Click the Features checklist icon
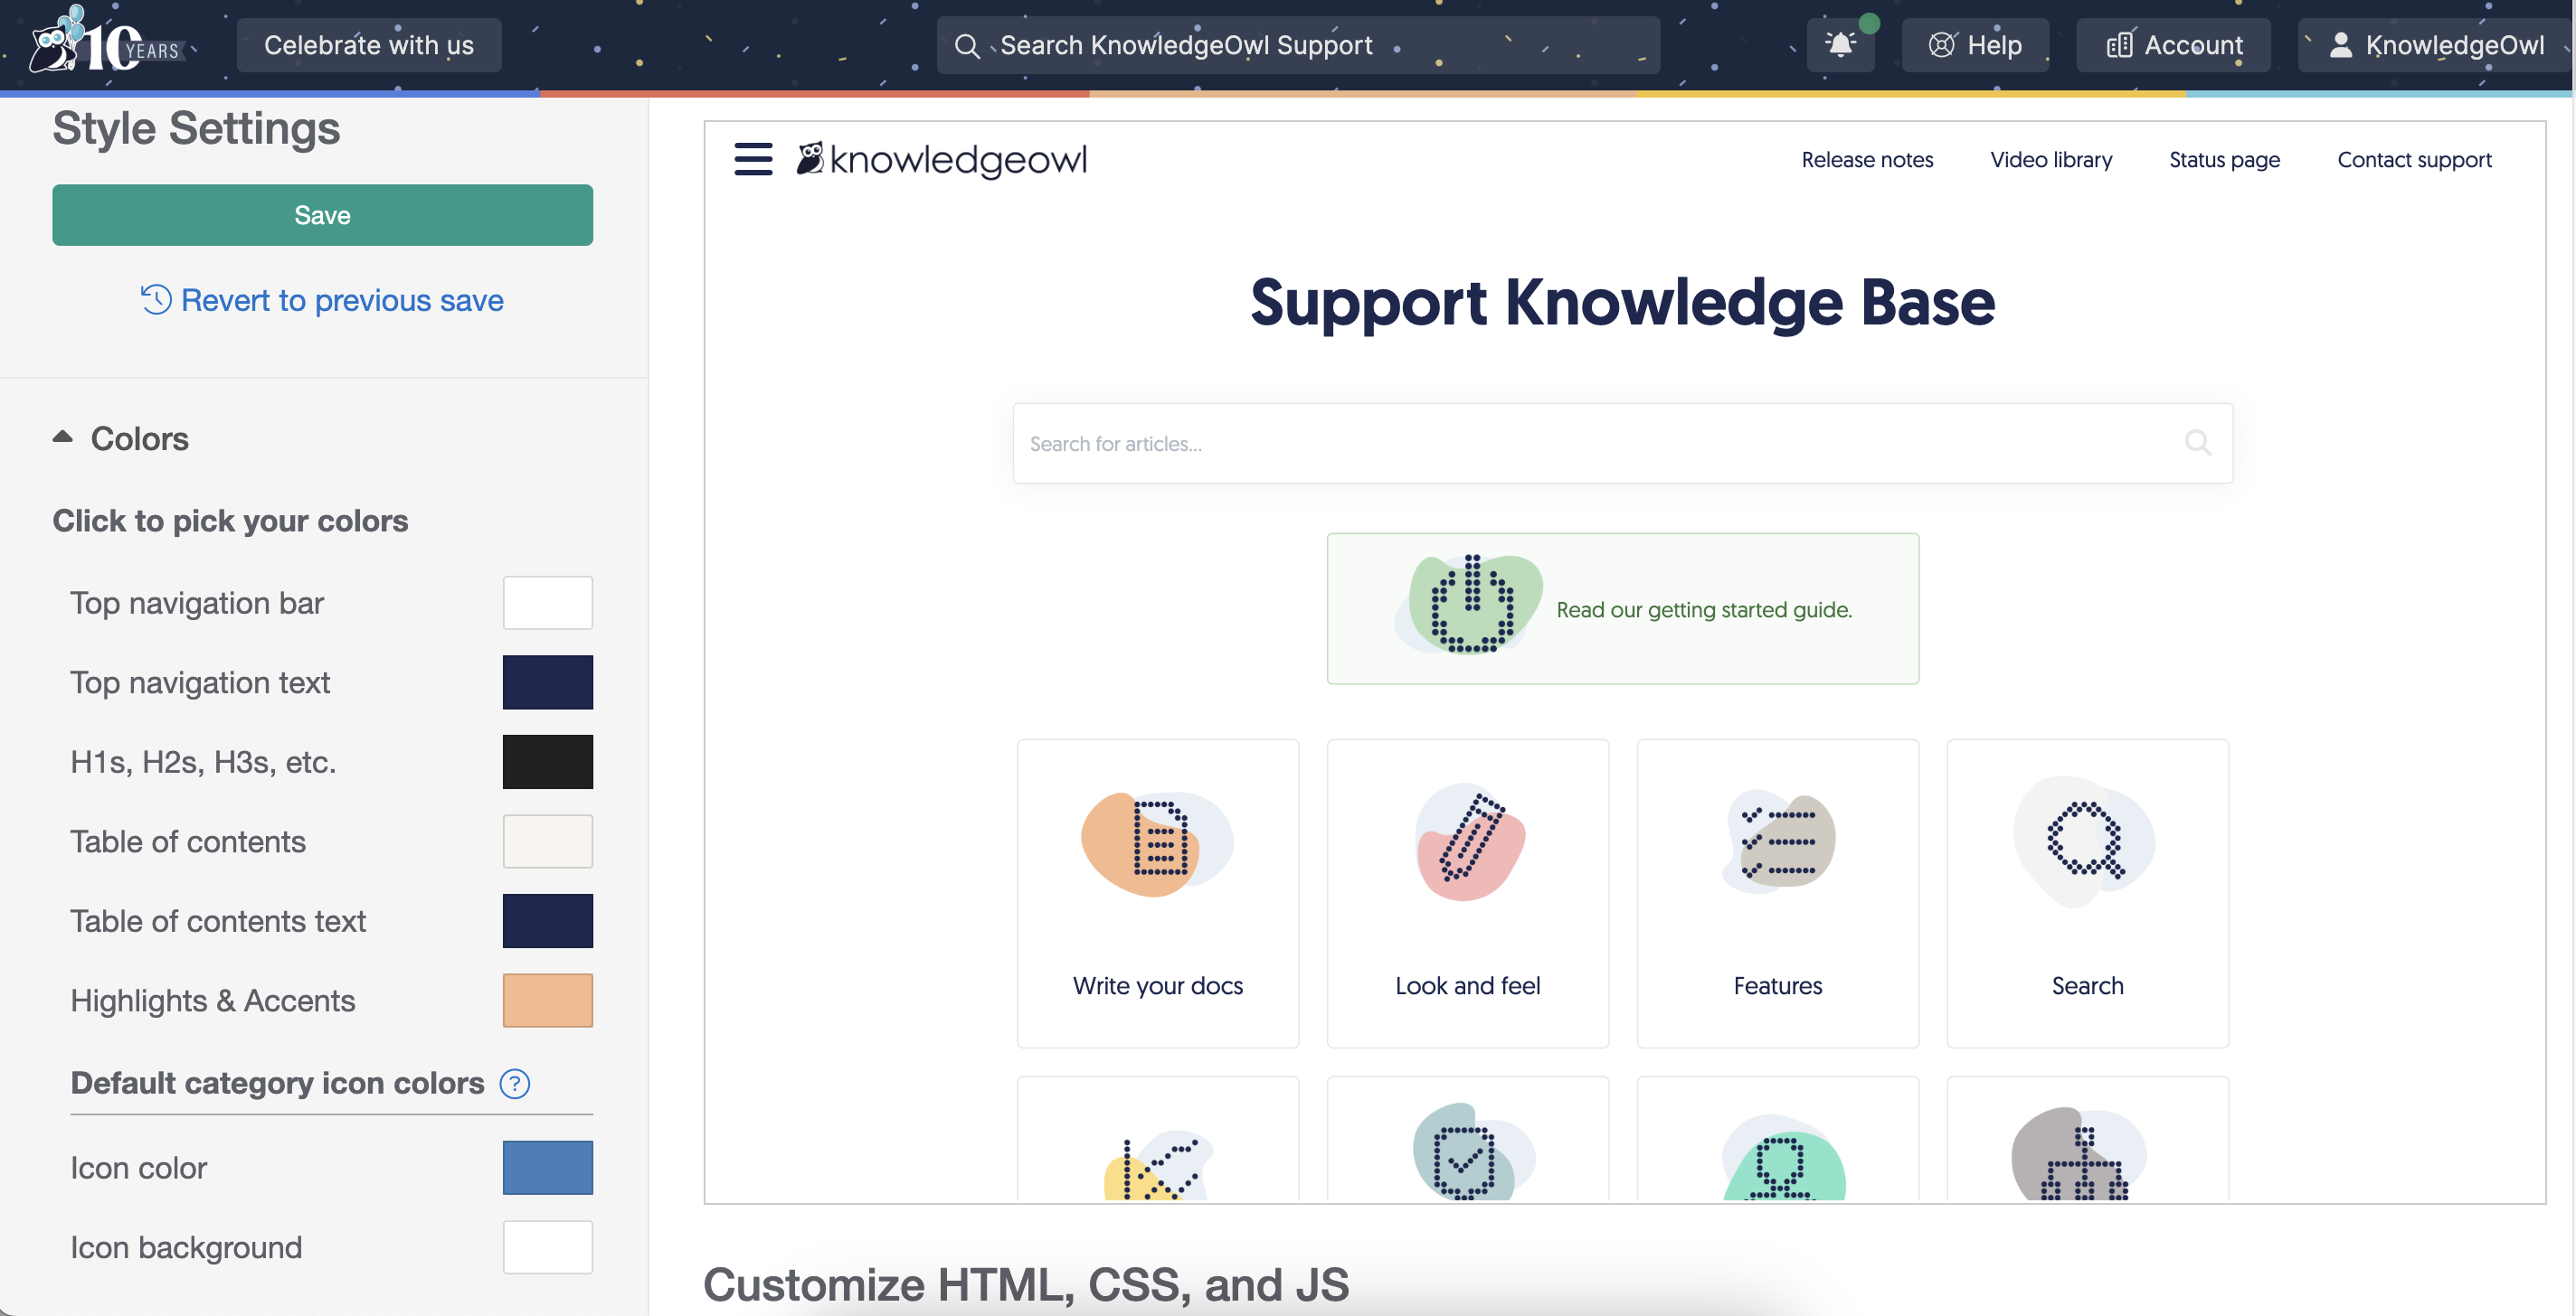 point(1777,842)
